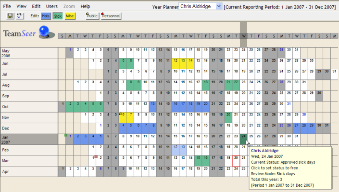Open the Users menu
339x192 pixels.
pyautogui.click(x=51, y=6)
